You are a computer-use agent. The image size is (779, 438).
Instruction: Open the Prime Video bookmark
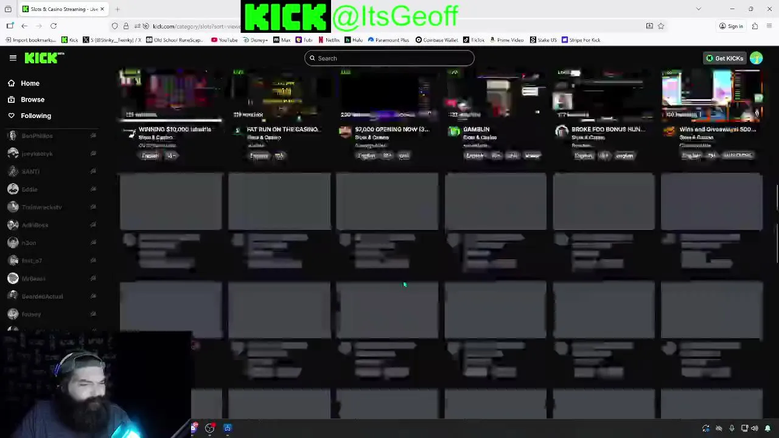pyautogui.click(x=506, y=40)
